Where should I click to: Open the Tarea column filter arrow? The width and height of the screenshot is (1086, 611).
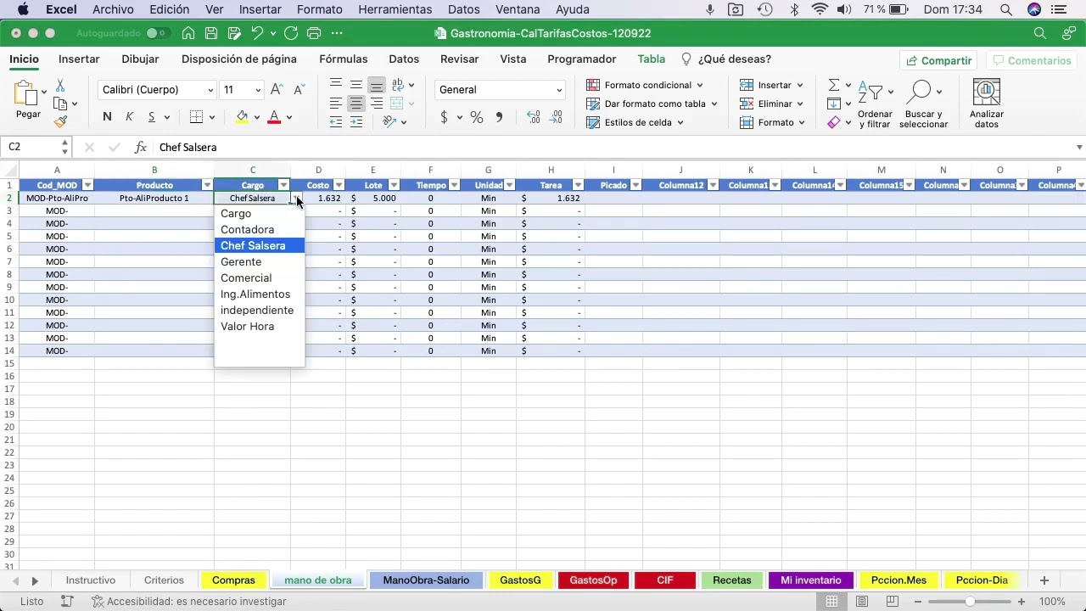tap(578, 185)
